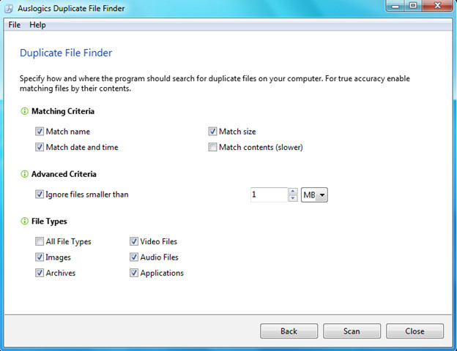This screenshot has height=351, width=457.
Task: Increase file size with up arrow
Action: 293,191
